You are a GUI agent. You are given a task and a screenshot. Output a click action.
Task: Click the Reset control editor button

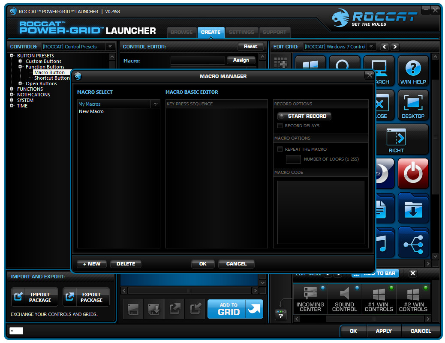tap(250, 46)
